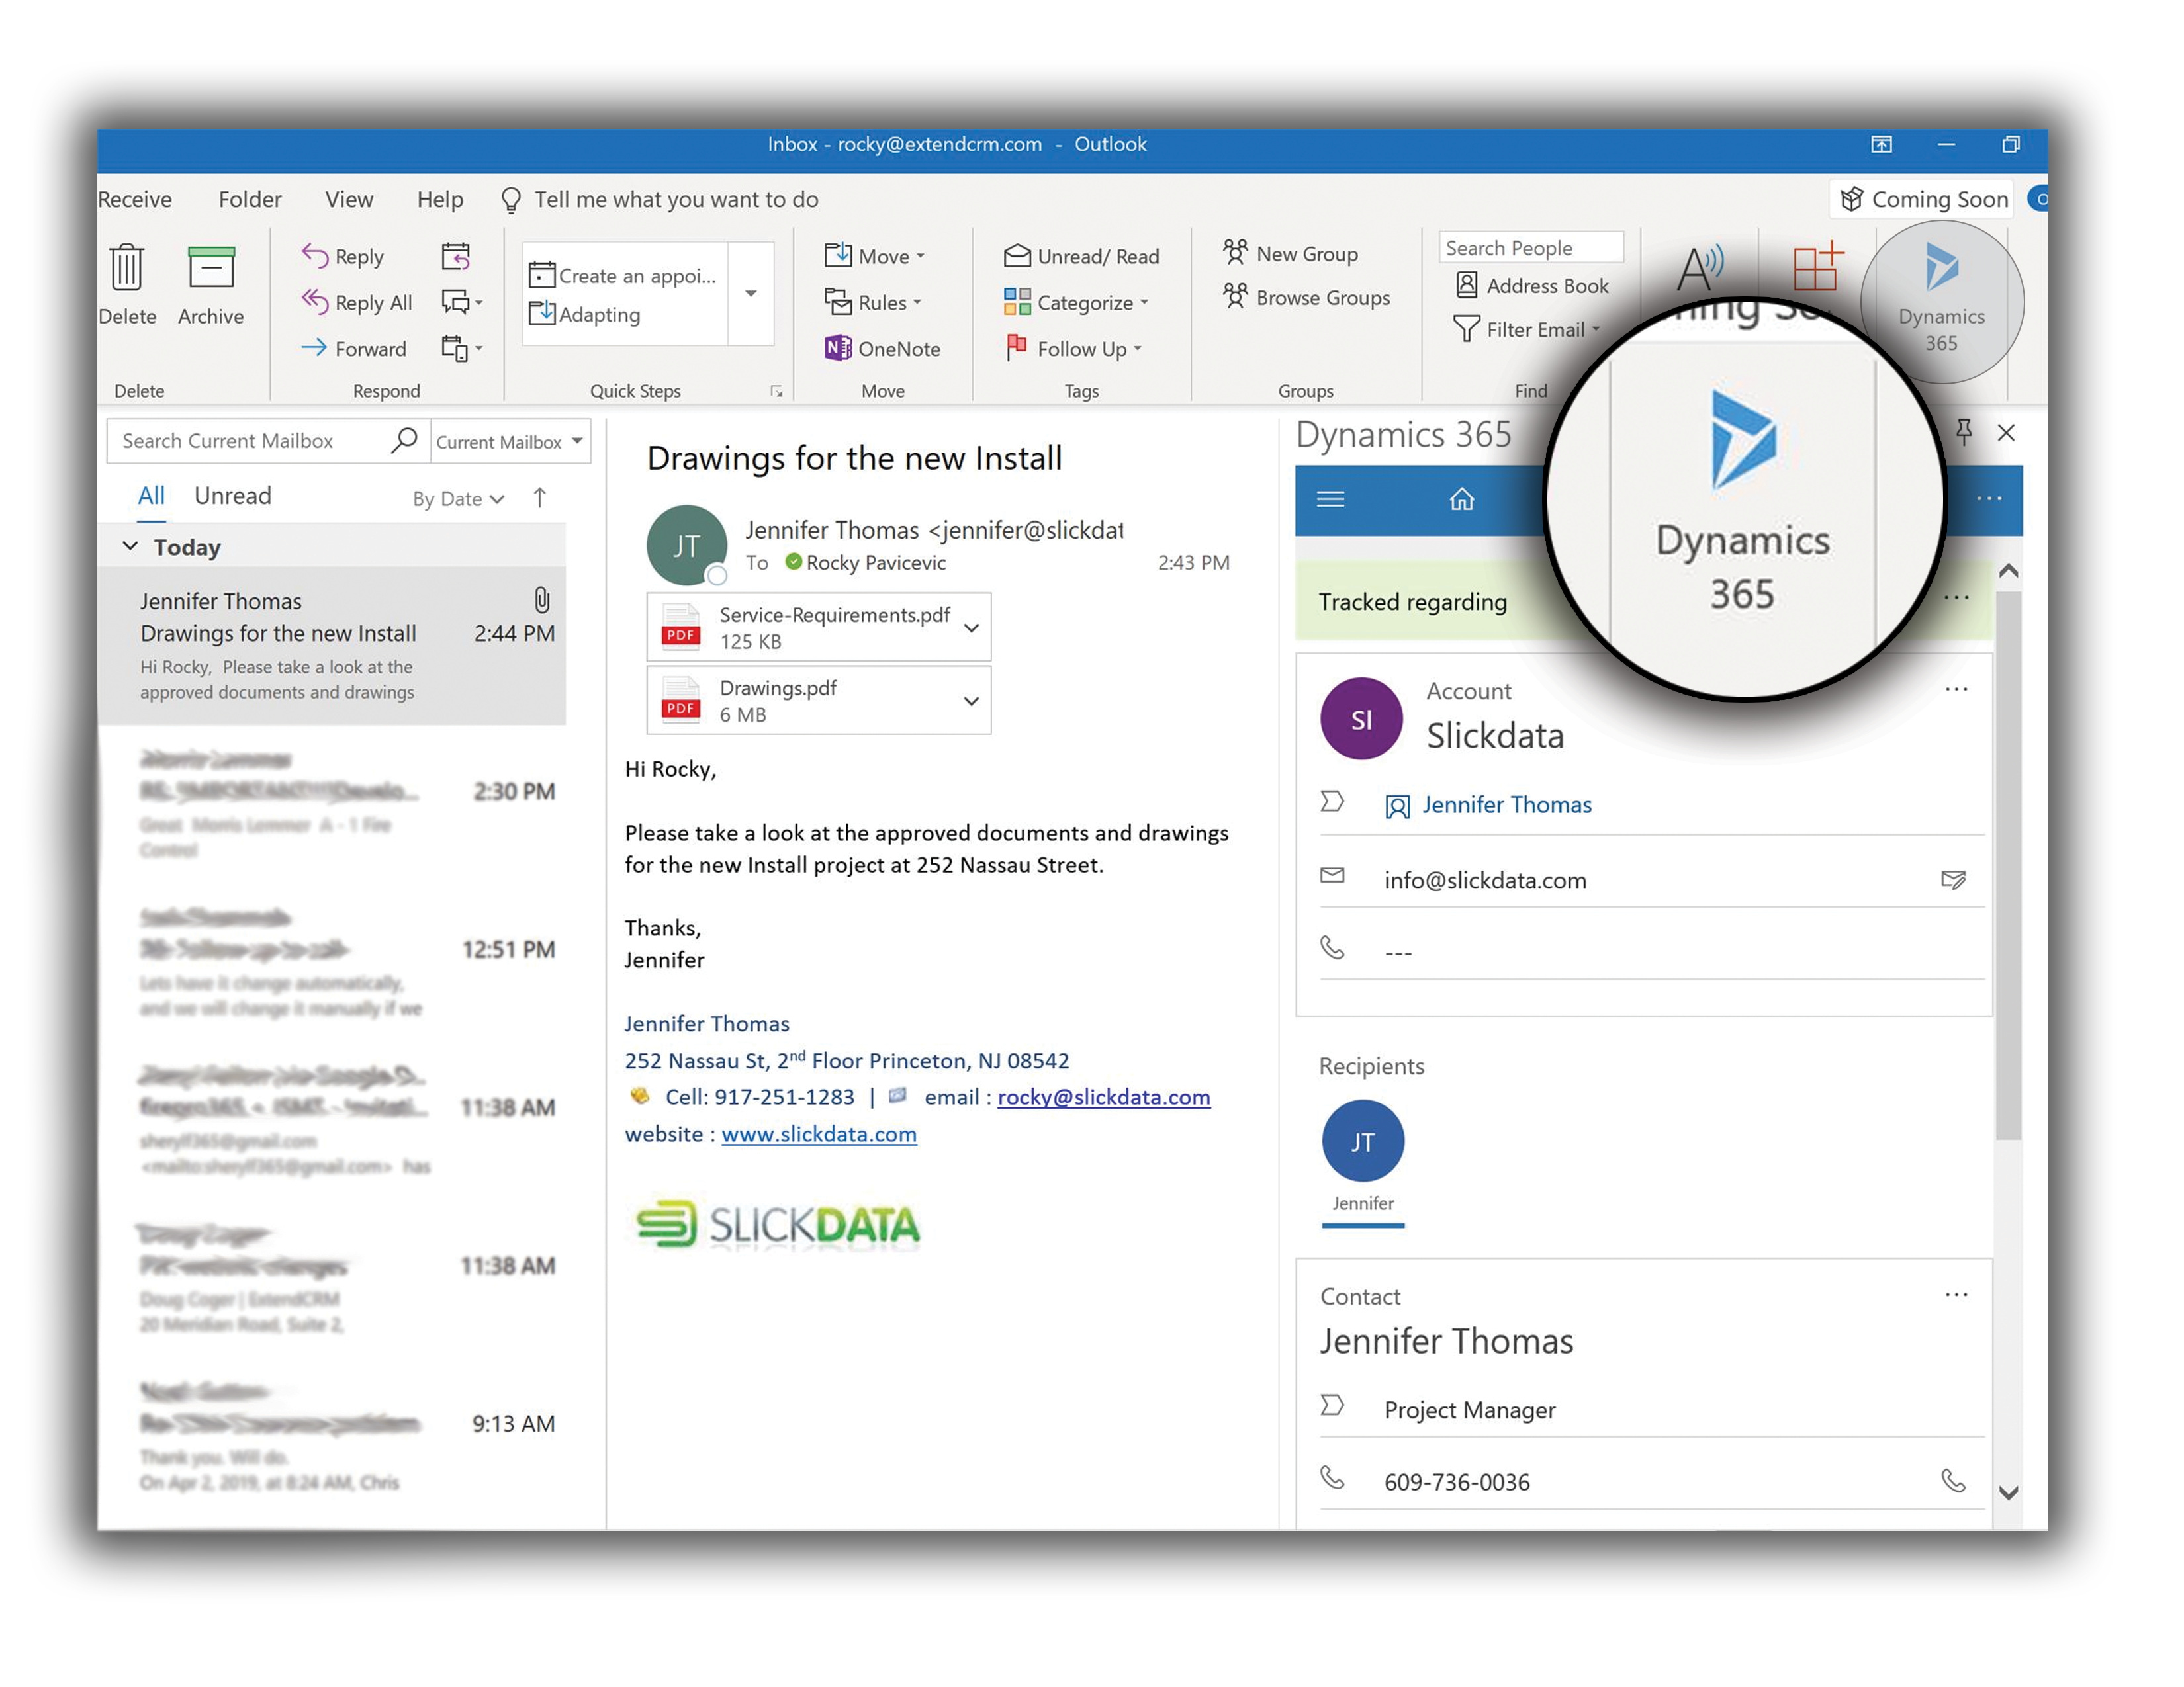Expand the Quick Steps gallery arrow

tap(751, 294)
